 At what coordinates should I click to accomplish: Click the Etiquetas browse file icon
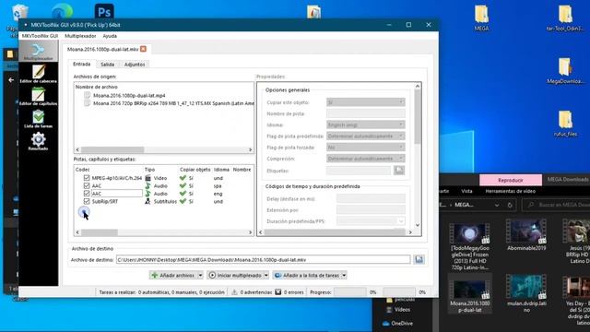point(399,170)
